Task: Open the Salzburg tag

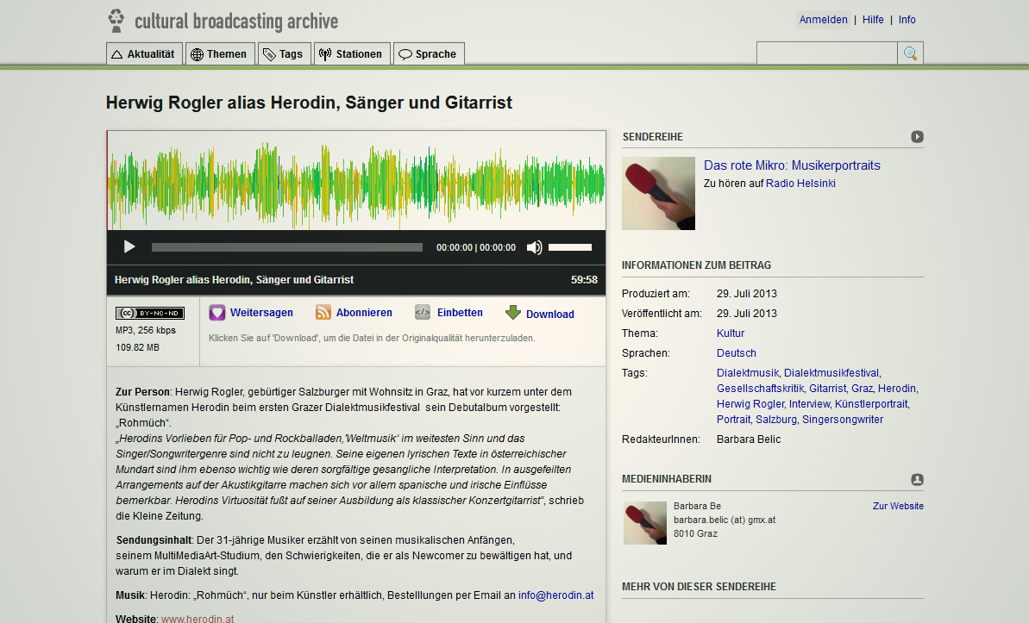Action: point(775,420)
